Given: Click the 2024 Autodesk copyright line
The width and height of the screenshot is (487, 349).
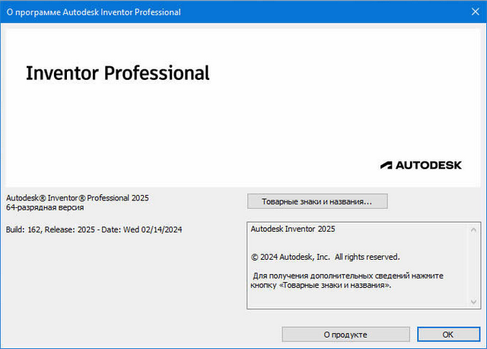Looking at the screenshot, I should click(325, 257).
